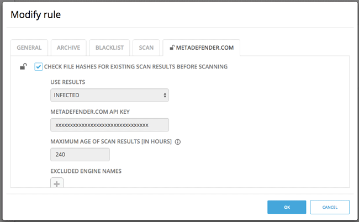Click into the Metadefender.com API key field
The width and height of the screenshot is (359, 222).
click(x=109, y=125)
